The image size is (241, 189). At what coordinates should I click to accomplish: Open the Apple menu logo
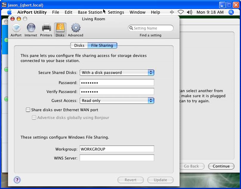(x=9, y=12)
